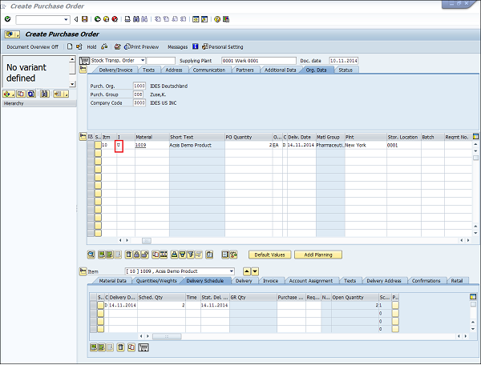This screenshot has height=365, width=481.
Task: Open the Account Assignment item tab
Action: point(309,281)
